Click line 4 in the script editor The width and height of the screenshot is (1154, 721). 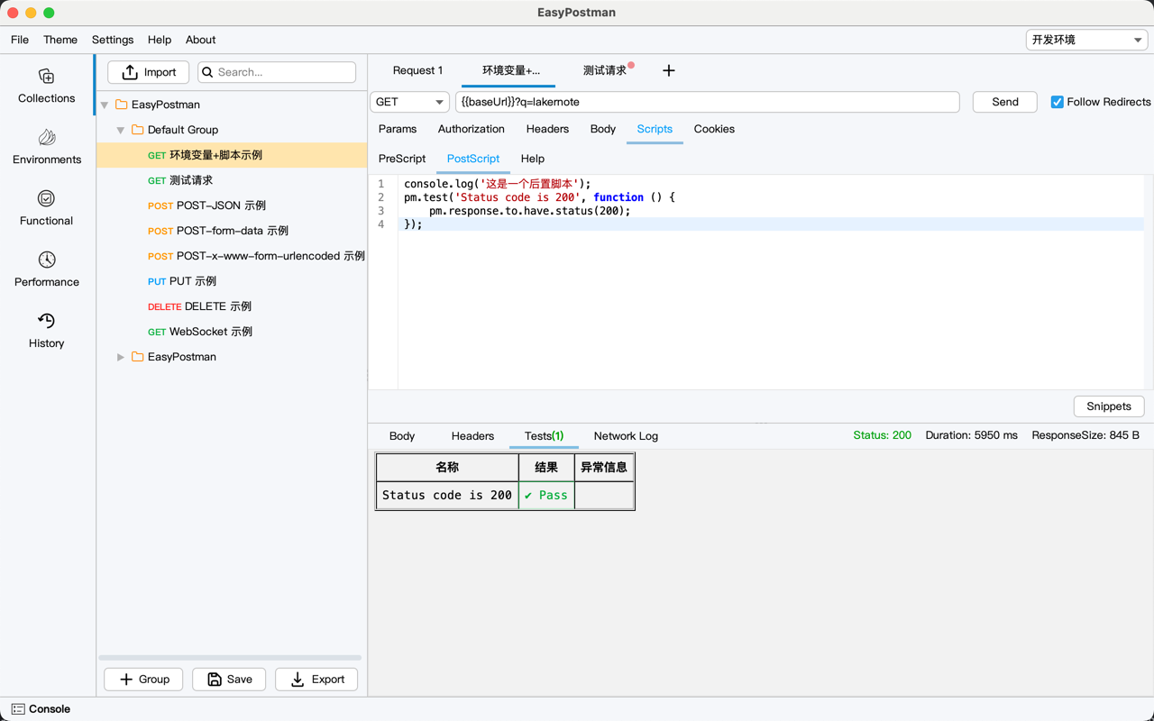coord(771,224)
